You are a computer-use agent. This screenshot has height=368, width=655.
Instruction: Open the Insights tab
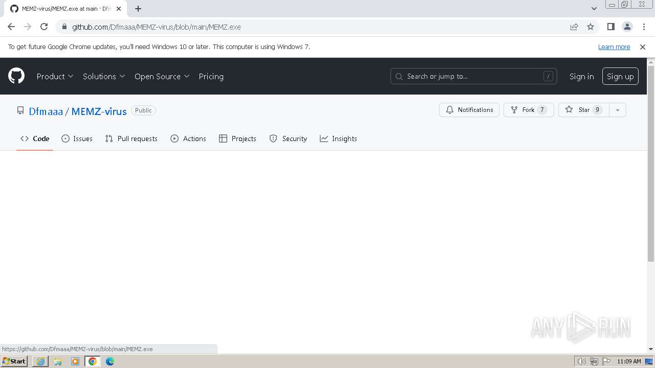tap(338, 139)
